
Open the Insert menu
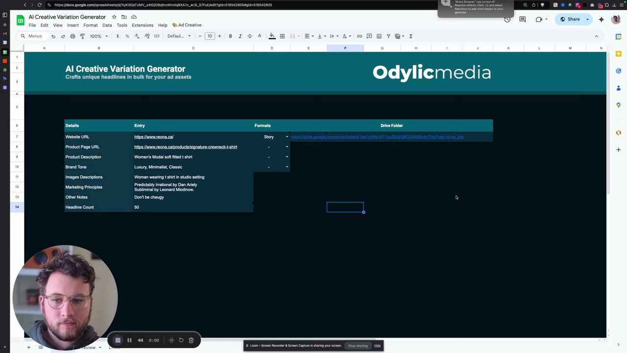[x=73, y=25]
